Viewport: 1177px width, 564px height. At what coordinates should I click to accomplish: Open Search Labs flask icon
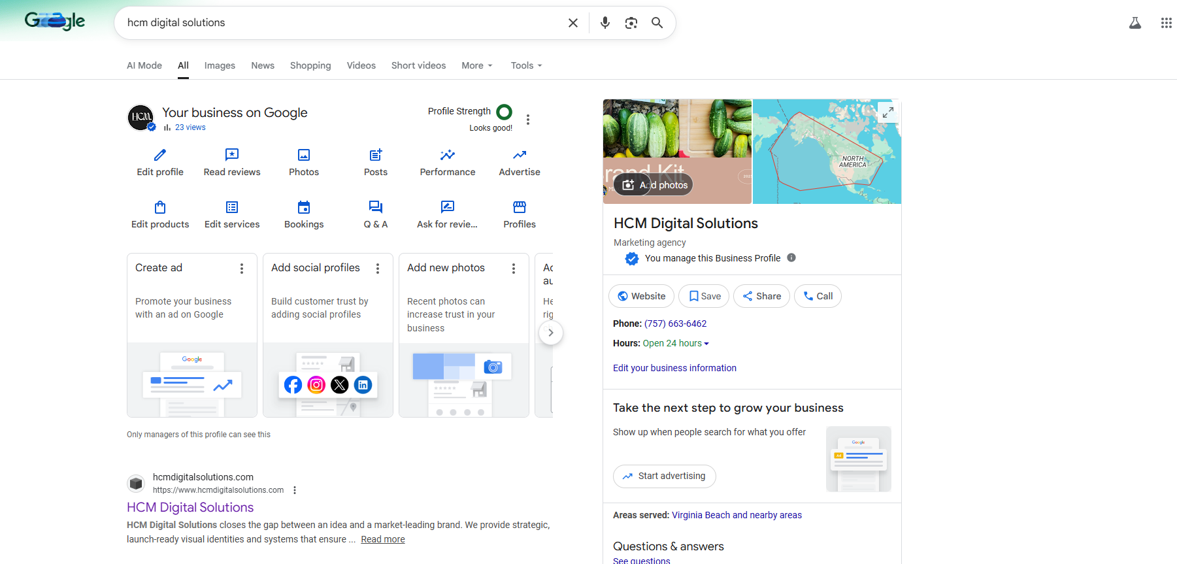pyautogui.click(x=1135, y=23)
